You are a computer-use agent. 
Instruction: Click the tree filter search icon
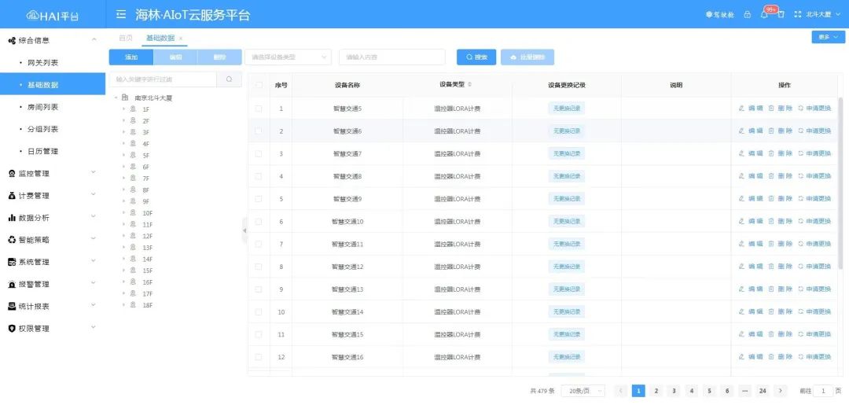pos(229,79)
